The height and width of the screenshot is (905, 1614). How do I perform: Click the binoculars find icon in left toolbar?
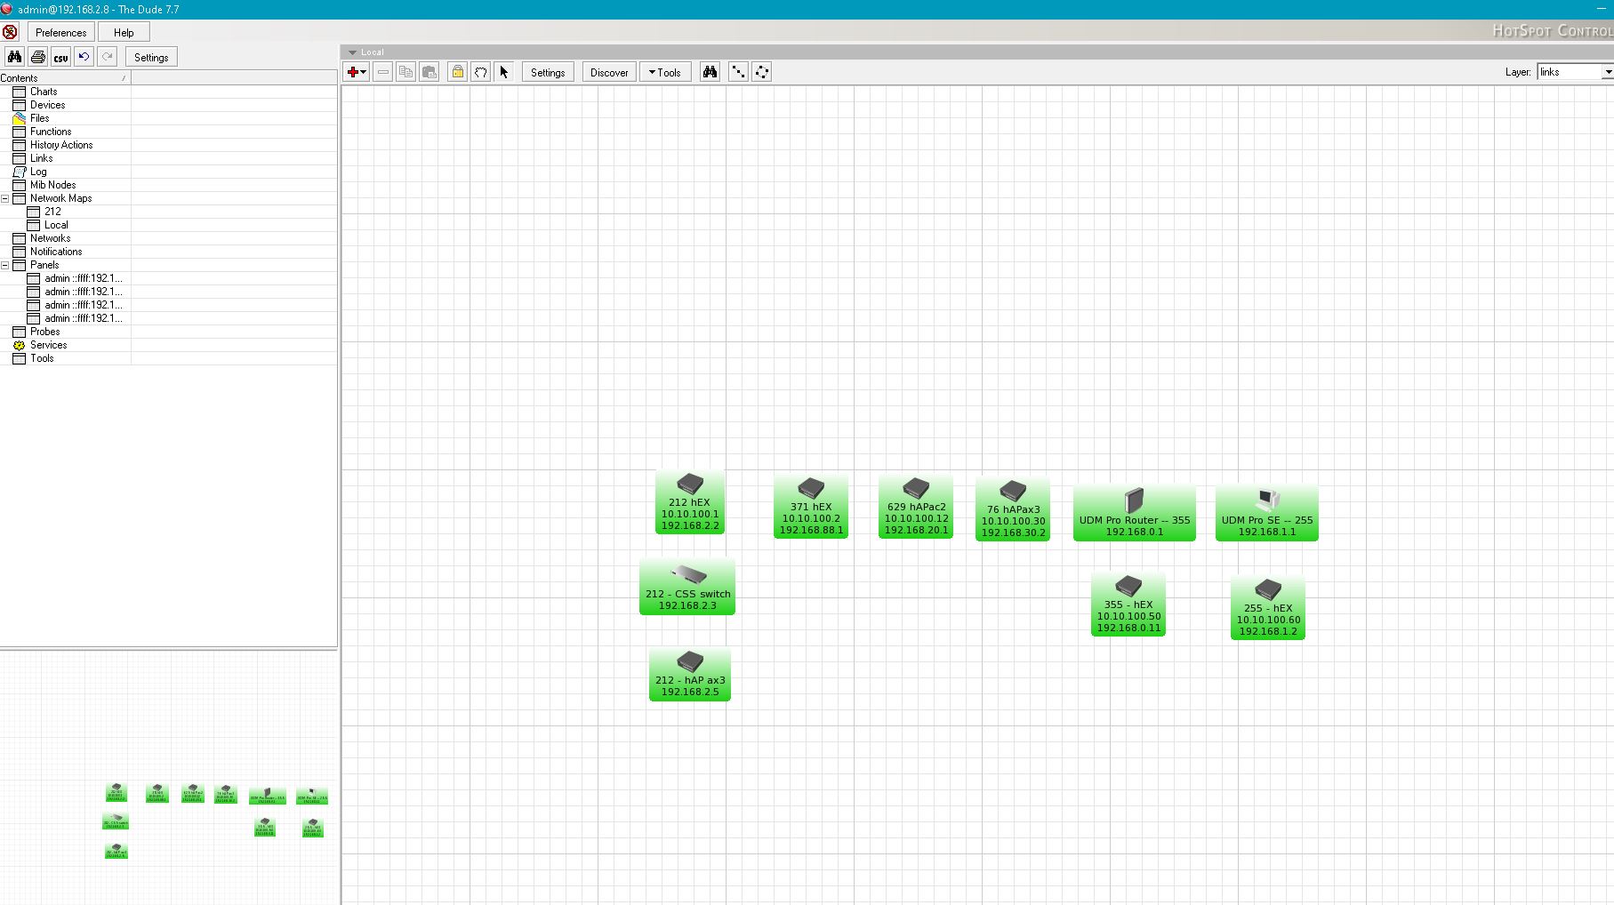[14, 57]
